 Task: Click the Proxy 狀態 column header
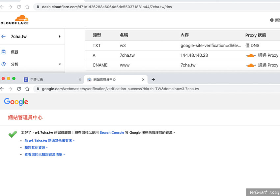[x=256, y=35]
